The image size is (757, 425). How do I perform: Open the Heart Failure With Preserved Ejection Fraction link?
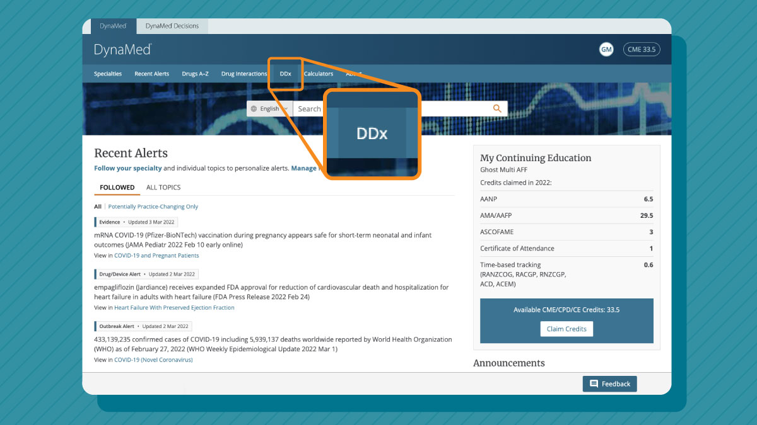point(174,307)
